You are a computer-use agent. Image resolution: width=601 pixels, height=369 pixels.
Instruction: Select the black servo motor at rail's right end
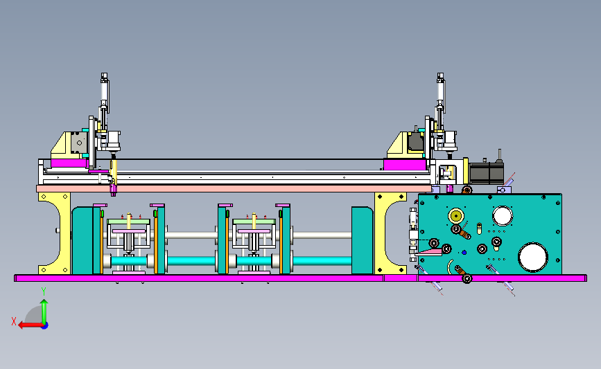click(486, 173)
